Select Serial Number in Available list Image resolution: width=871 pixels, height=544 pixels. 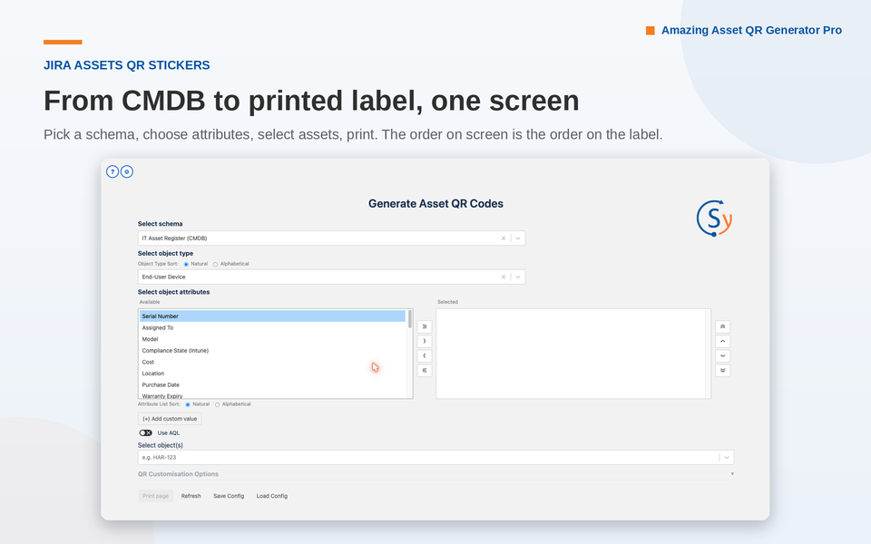pos(273,316)
